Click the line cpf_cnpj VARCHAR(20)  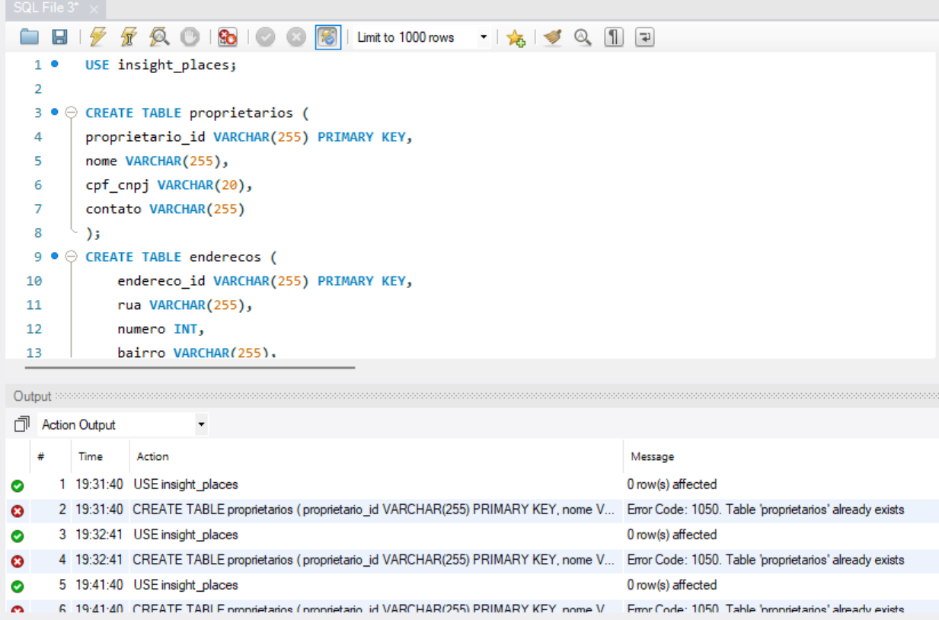pos(168,184)
